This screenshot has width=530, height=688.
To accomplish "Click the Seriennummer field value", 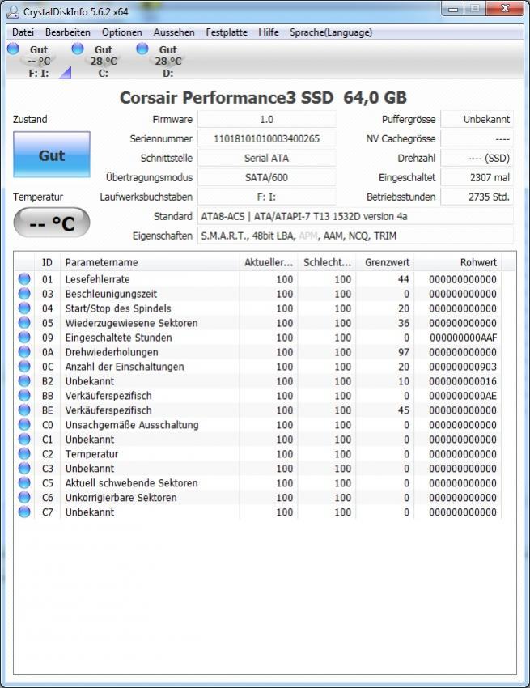I will (x=267, y=138).
